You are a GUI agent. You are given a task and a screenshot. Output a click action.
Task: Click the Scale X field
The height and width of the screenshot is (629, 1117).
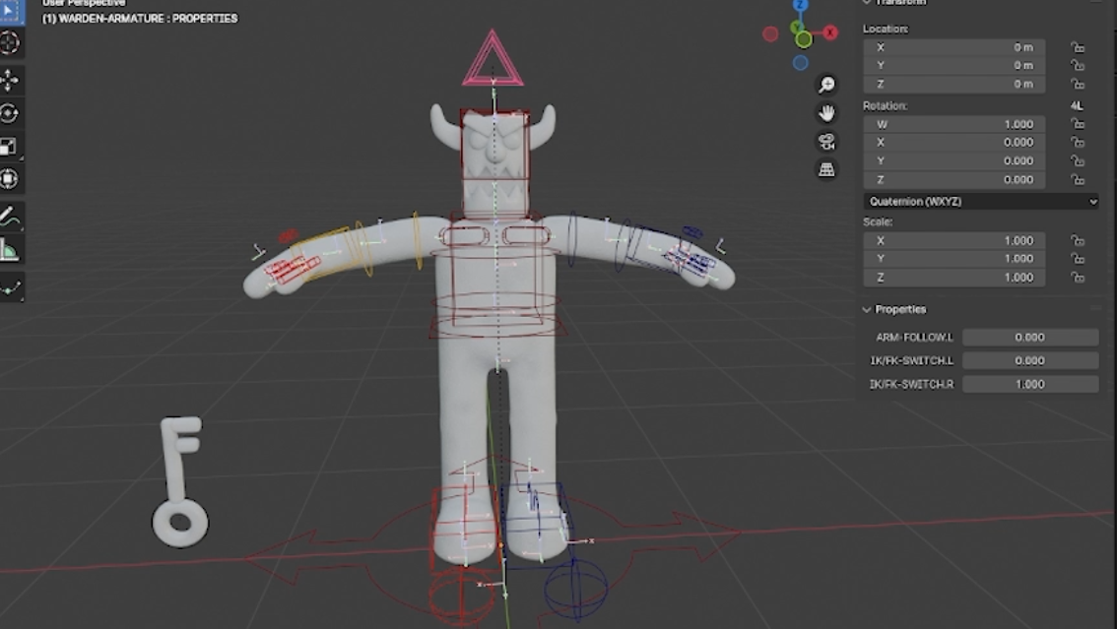click(953, 240)
